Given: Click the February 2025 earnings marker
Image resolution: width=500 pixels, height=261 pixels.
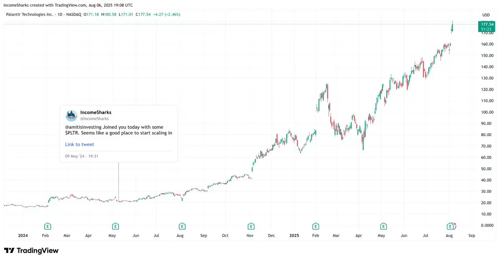Looking at the screenshot, I should point(315,226).
